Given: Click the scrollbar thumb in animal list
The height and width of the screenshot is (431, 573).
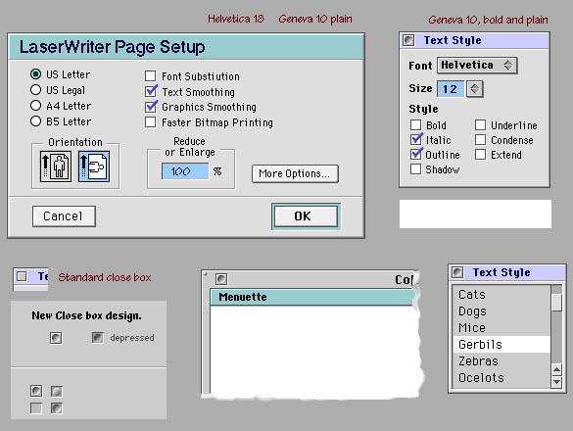Looking at the screenshot, I should pyautogui.click(x=556, y=302).
